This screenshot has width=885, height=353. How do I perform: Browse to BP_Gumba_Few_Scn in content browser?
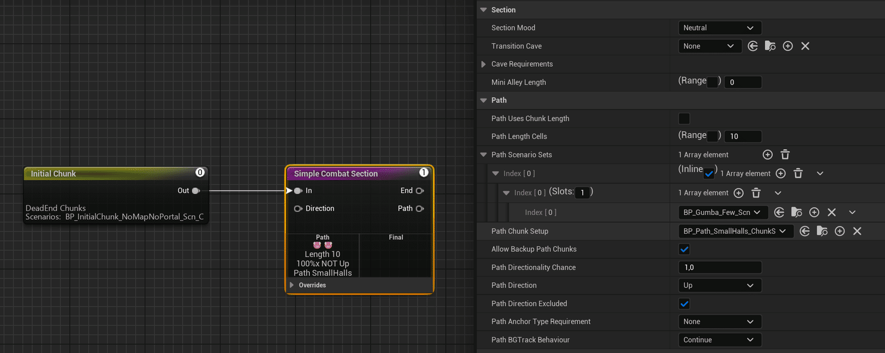pyautogui.click(x=796, y=212)
